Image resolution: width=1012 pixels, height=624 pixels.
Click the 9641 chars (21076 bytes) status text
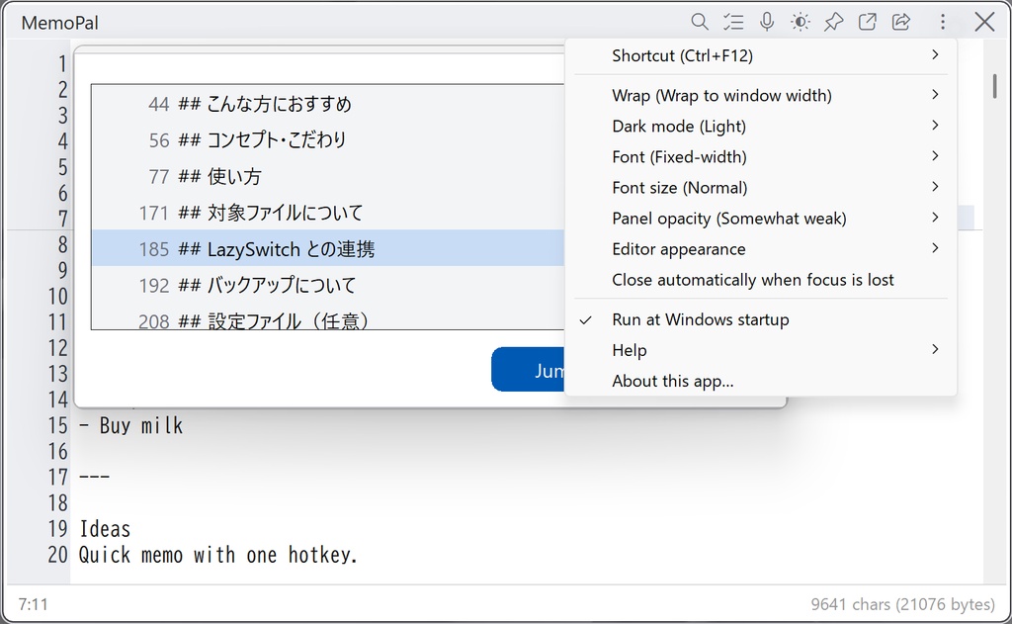click(x=903, y=604)
